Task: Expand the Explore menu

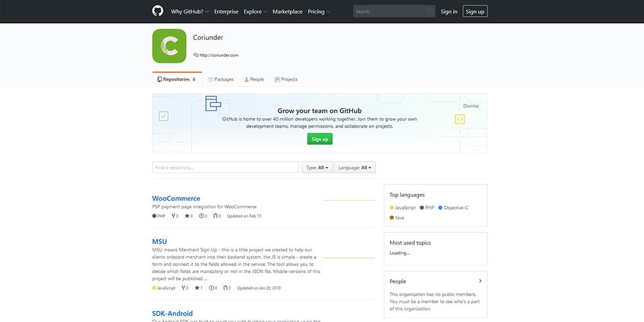Action: pos(255,12)
